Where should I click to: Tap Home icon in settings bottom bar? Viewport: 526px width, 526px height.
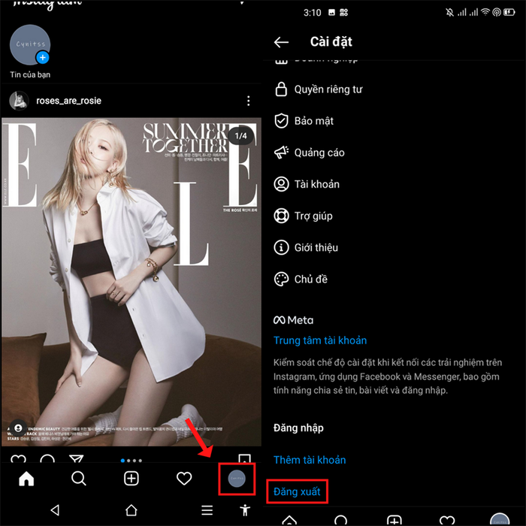tap(289, 520)
